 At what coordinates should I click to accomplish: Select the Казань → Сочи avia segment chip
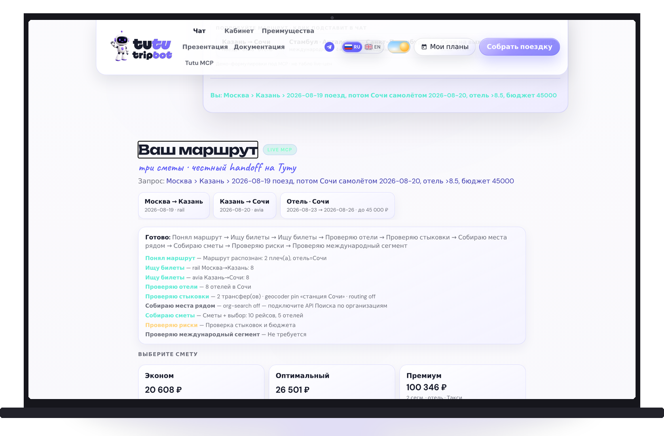point(245,205)
